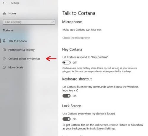The width and height of the screenshot is (148, 136).
Task: Click the Hey Cortana section heading
Action: [x=72, y=49]
